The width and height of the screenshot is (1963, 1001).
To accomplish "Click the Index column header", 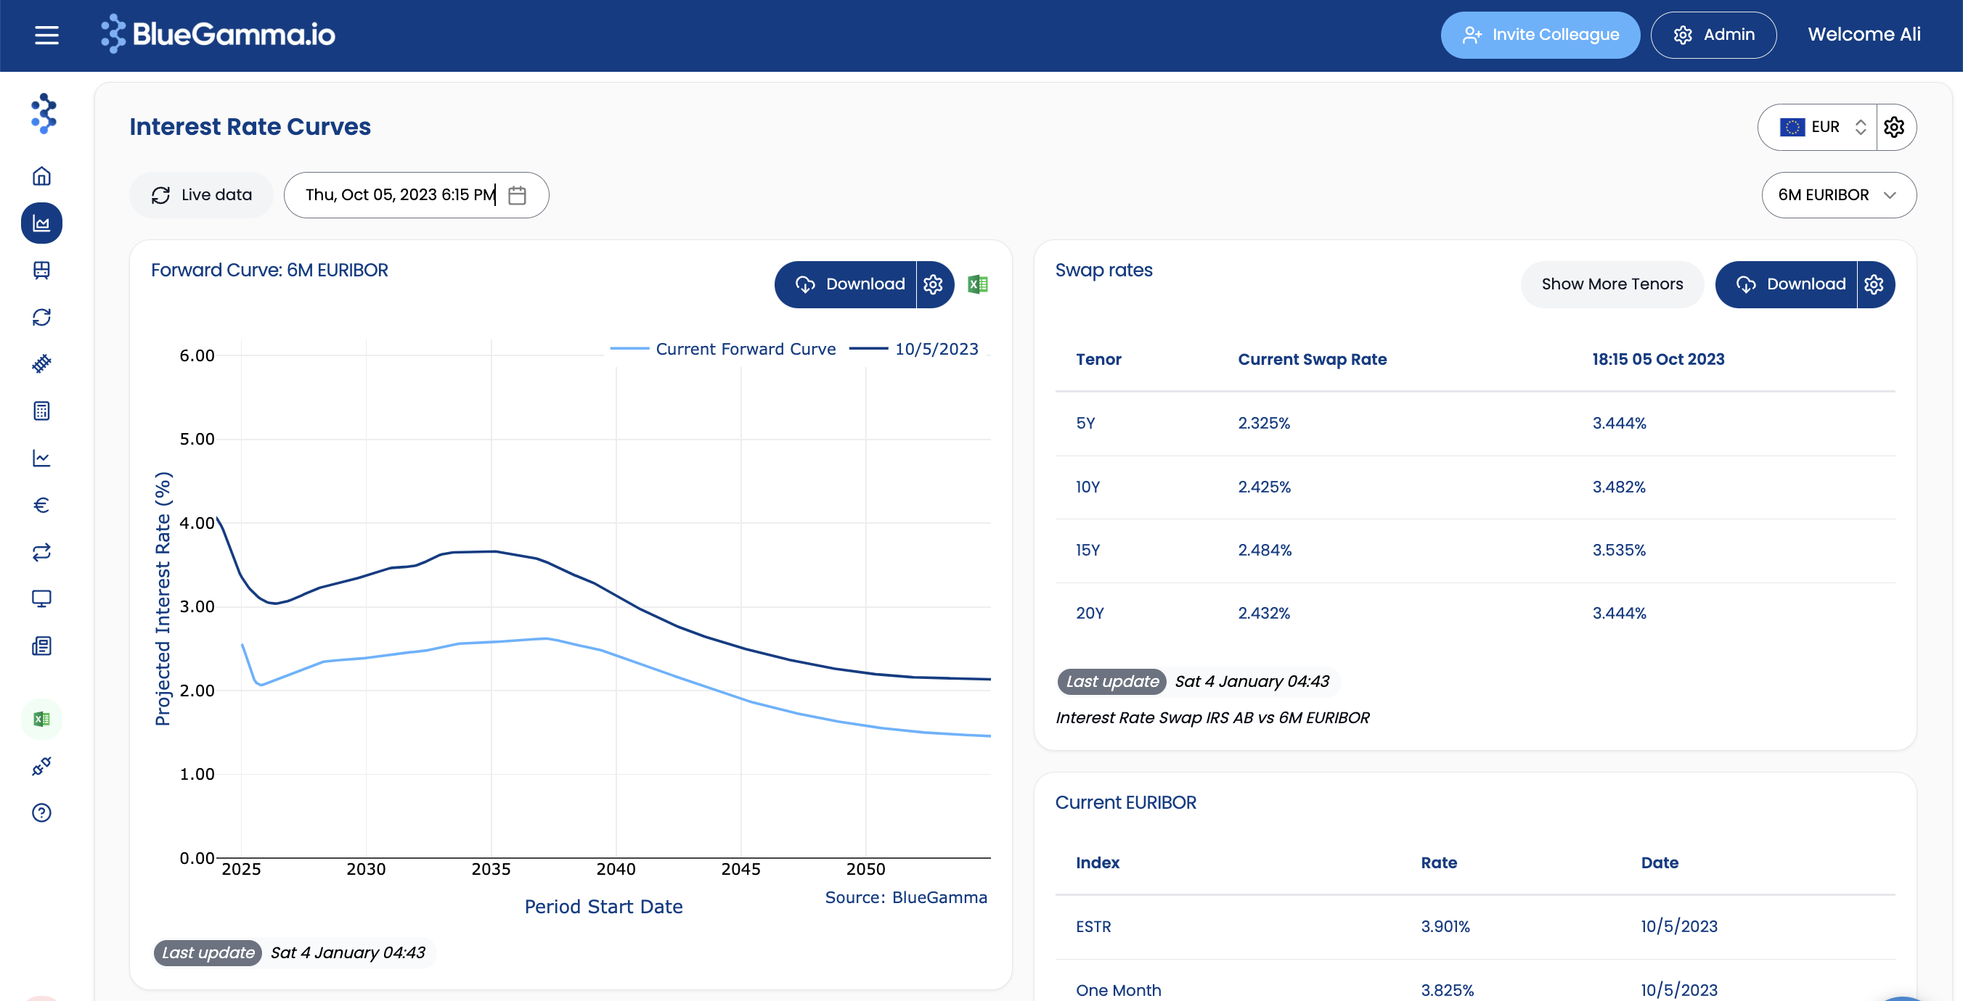I will point(1098,863).
